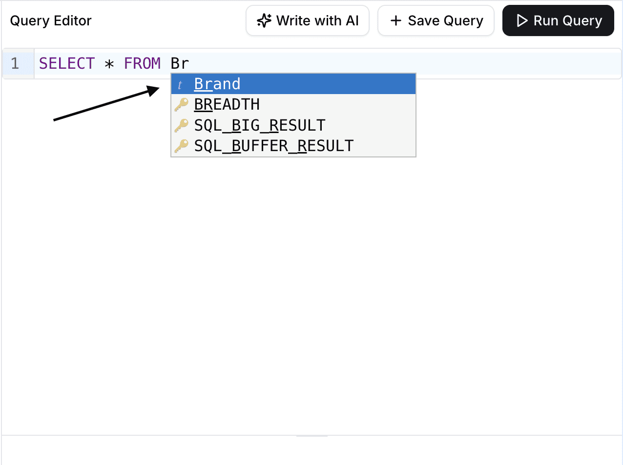The image size is (623, 465).
Task: Select the Brand table suggestion
Action: [293, 84]
